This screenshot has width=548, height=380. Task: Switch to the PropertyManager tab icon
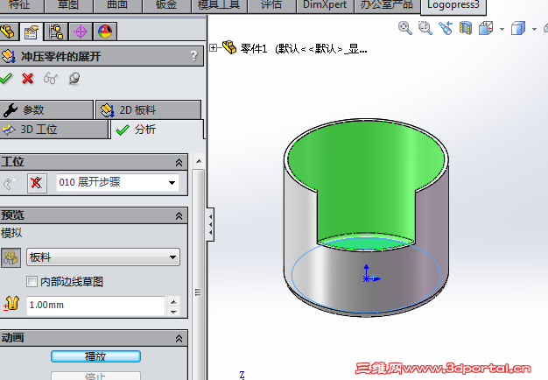[32, 32]
